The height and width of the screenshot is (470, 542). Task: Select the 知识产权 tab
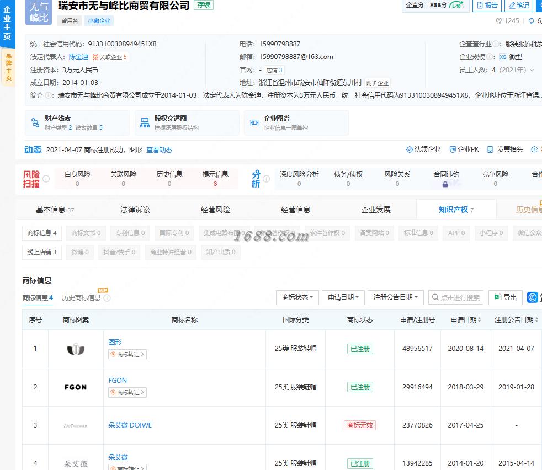click(456, 210)
